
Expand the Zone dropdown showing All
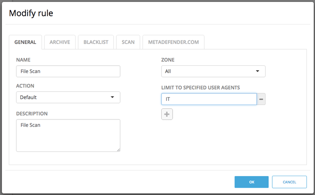(213, 72)
